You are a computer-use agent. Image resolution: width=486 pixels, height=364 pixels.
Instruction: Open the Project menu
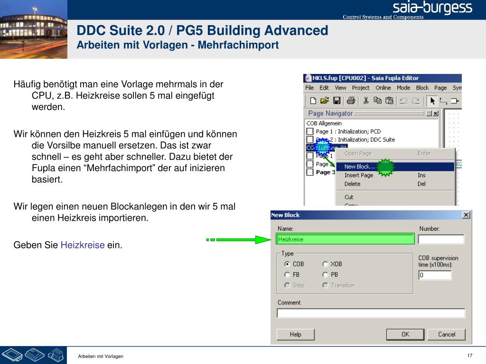click(x=361, y=88)
